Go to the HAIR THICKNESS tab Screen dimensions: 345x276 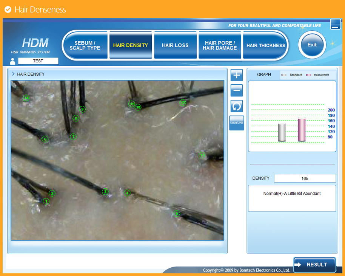point(265,45)
